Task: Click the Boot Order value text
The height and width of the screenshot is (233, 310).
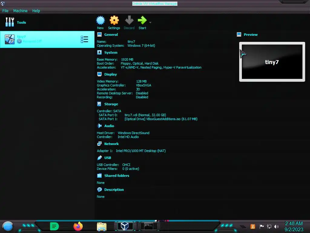Action: (x=140, y=63)
